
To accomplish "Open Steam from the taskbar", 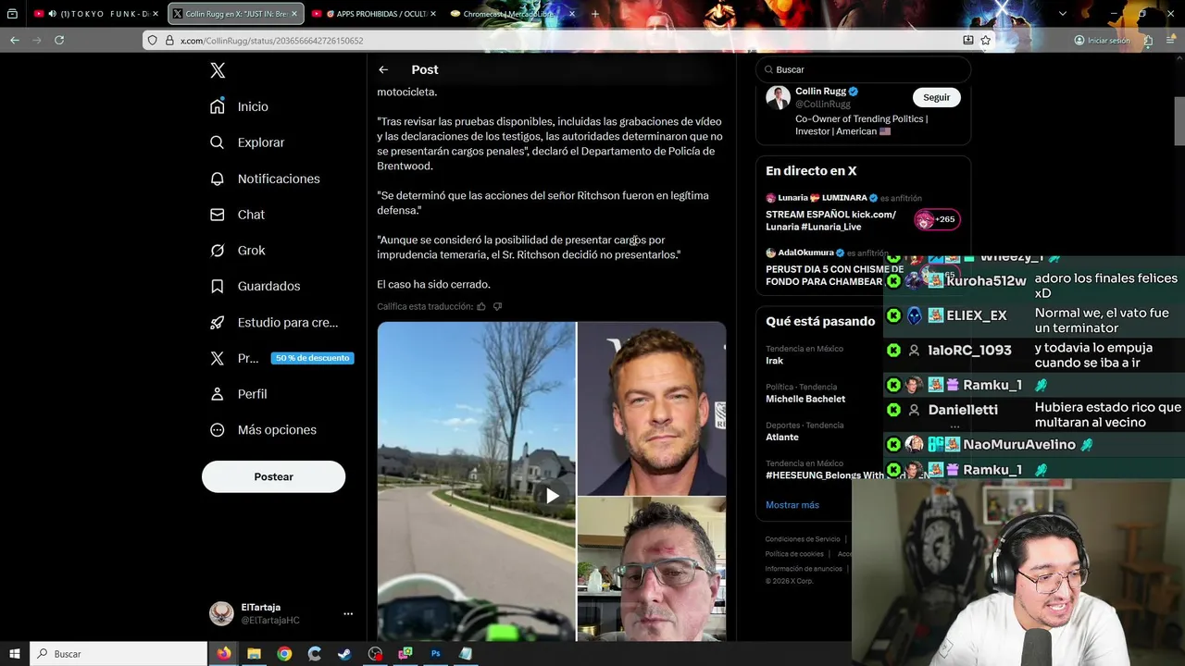I will pos(344,654).
